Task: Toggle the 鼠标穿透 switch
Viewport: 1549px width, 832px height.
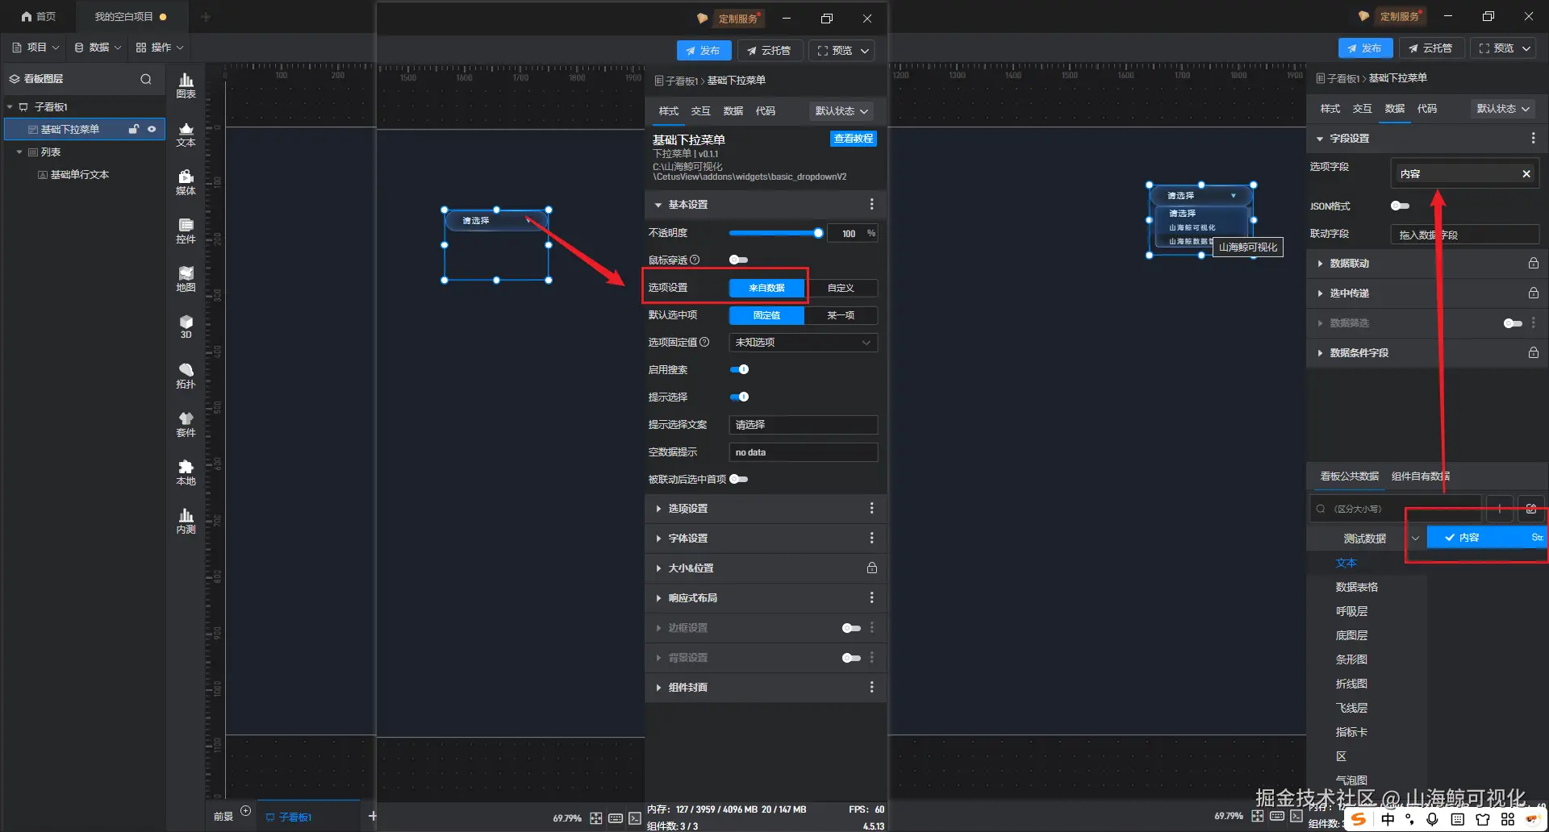Action: click(738, 260)
